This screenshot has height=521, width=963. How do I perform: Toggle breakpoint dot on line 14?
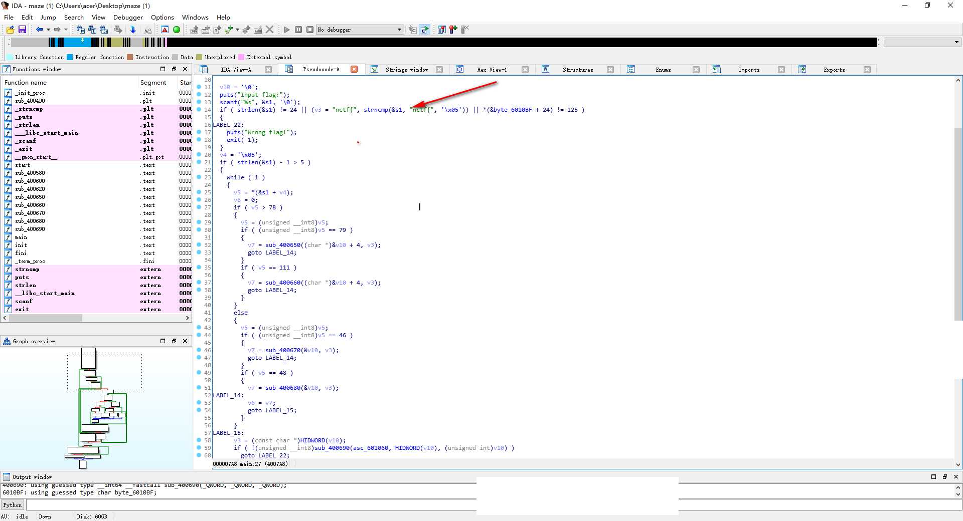tap(199, 109)
